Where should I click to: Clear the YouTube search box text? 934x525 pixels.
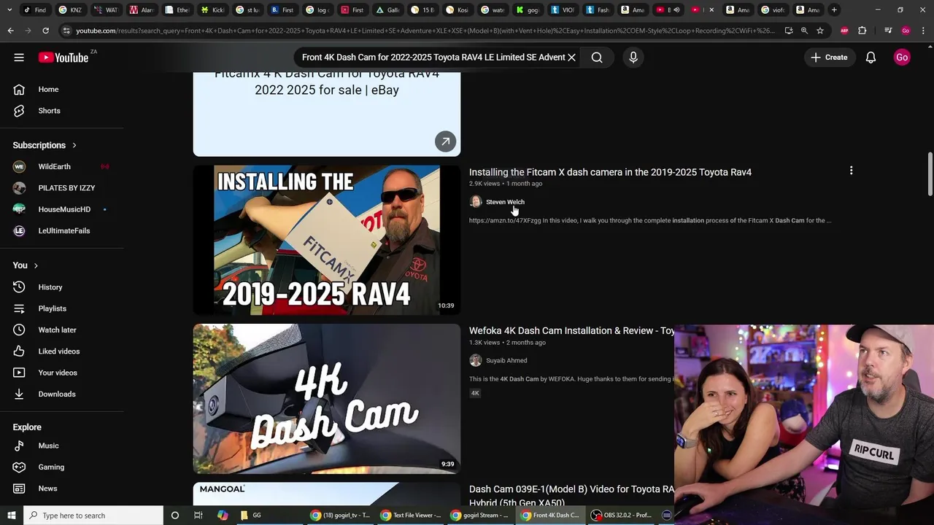572,58
